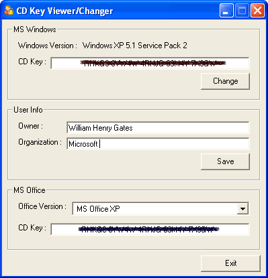Image resolution: width=268 pixels, height=278 pixels.
Task: Click the CD Key Viewer/Changer title bar text
Action: tap(64, 11)
